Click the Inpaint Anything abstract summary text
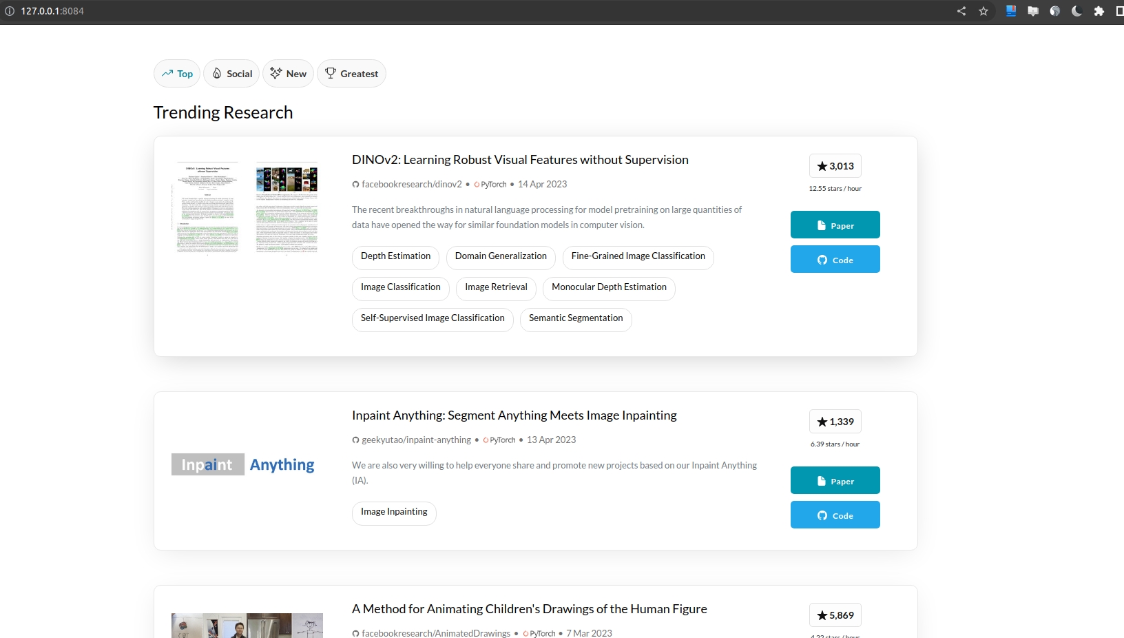 tap(554, 473)
